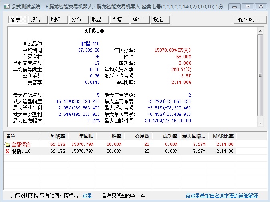
Task: Click the 2014/09/22 15:00:00 drawdown time
Action: tap(168, 121)
